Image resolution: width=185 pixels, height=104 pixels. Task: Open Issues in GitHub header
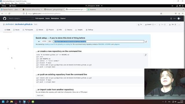47,18
